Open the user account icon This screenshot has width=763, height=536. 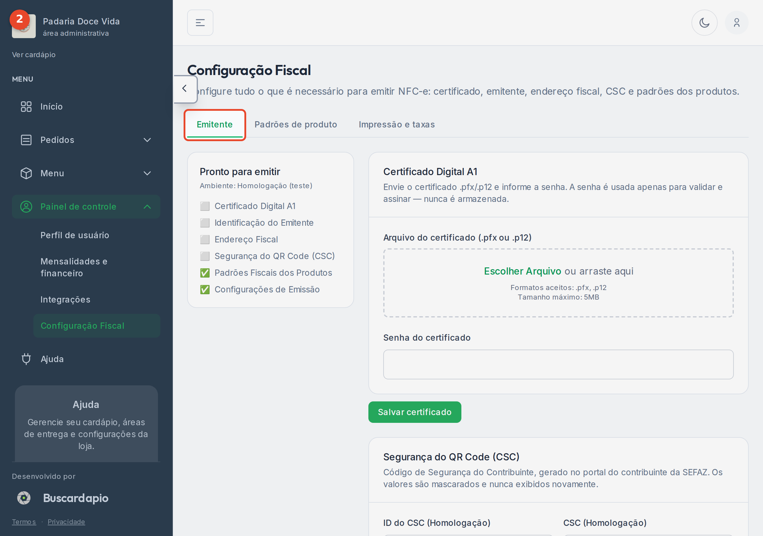pos(736,23)
